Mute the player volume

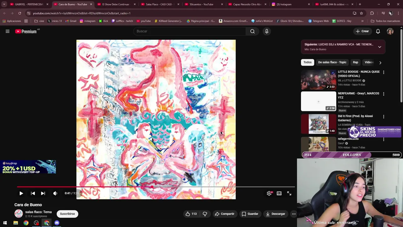[x=55, y=193]
